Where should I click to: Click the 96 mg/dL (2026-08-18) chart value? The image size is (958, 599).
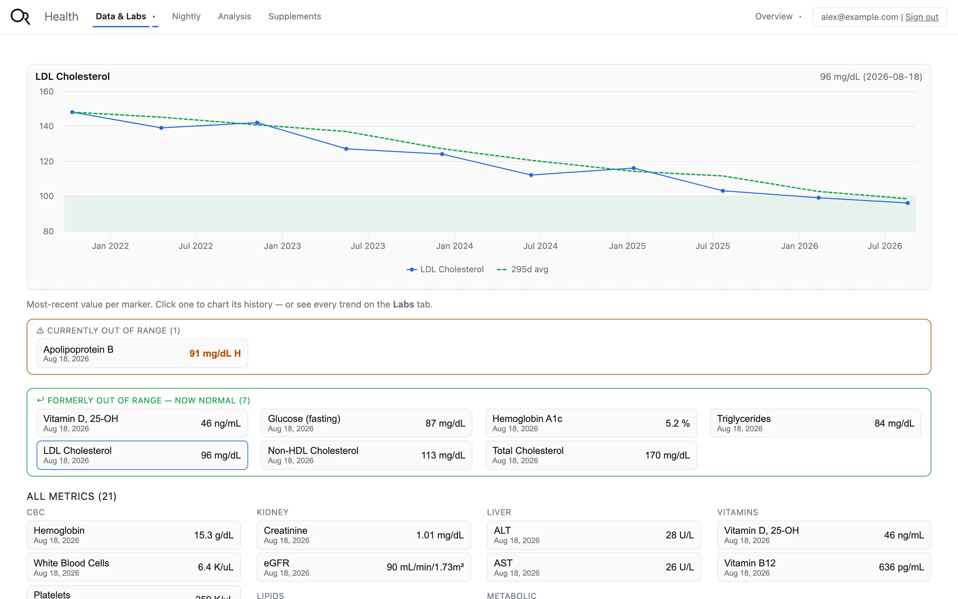pos(871,77)
